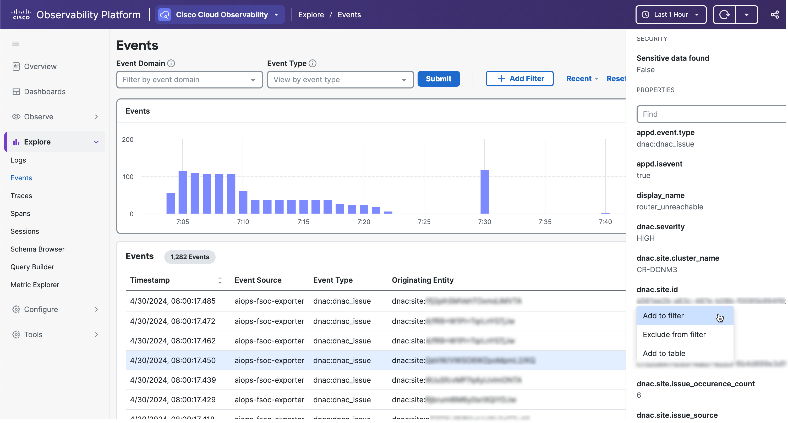Expand the Configure section chevron
This screenshot has width=788, height=423.
tap(96, 309)
